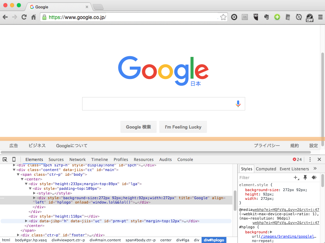Screen dimensions: 325x243
Task: Open the Computed styles tab
Action: 265,169
